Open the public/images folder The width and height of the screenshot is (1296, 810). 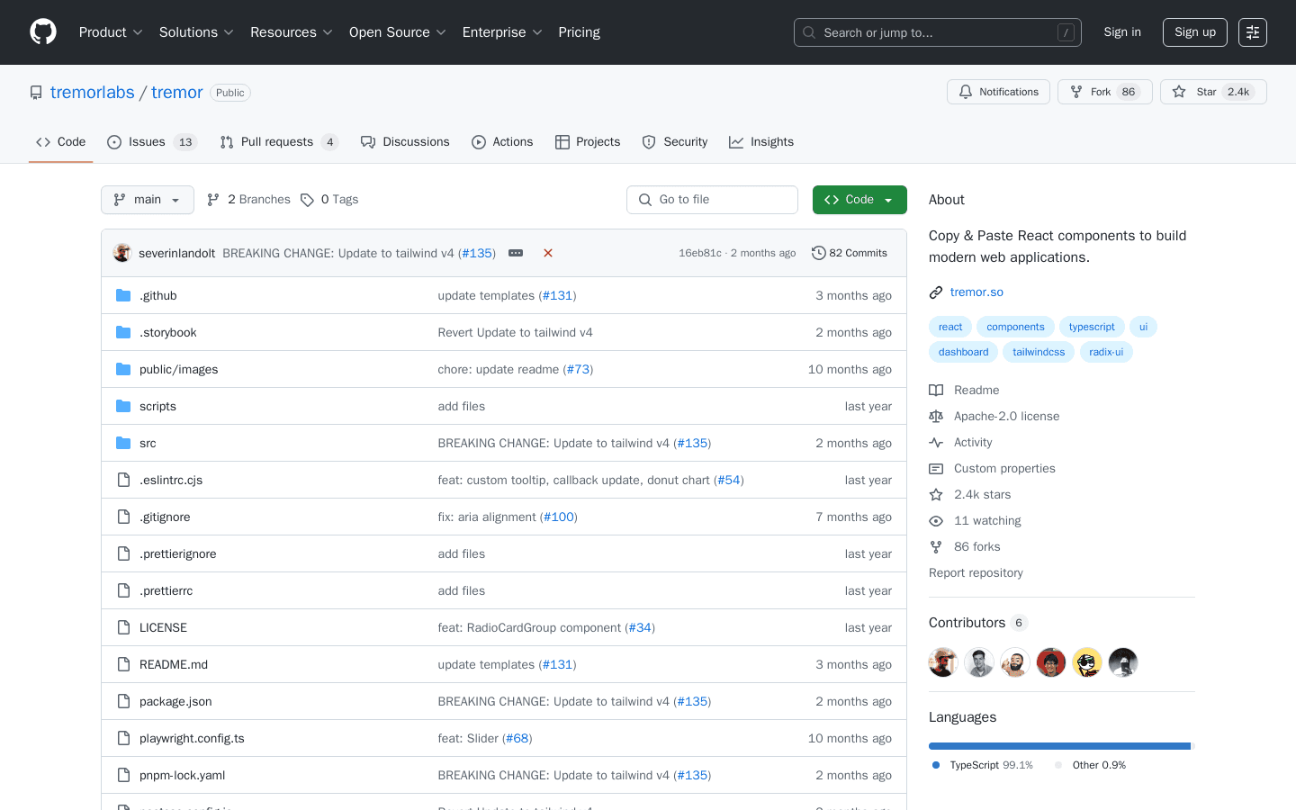point(178,369)
